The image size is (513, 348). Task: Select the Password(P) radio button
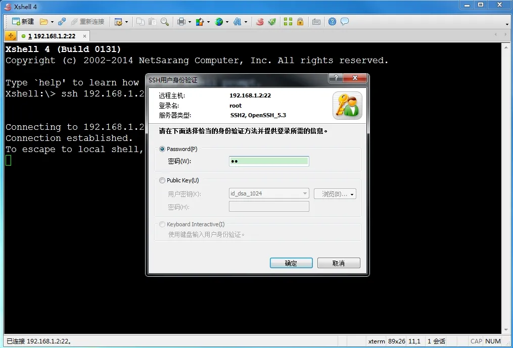pyautogui.click(x=162, y=149)
